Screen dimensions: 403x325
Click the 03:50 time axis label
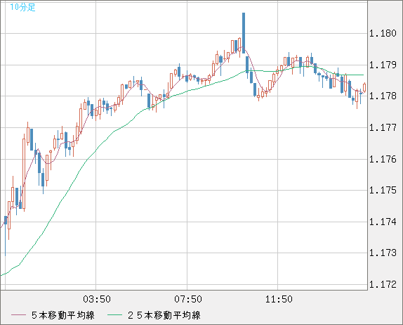tap(97, 299)
